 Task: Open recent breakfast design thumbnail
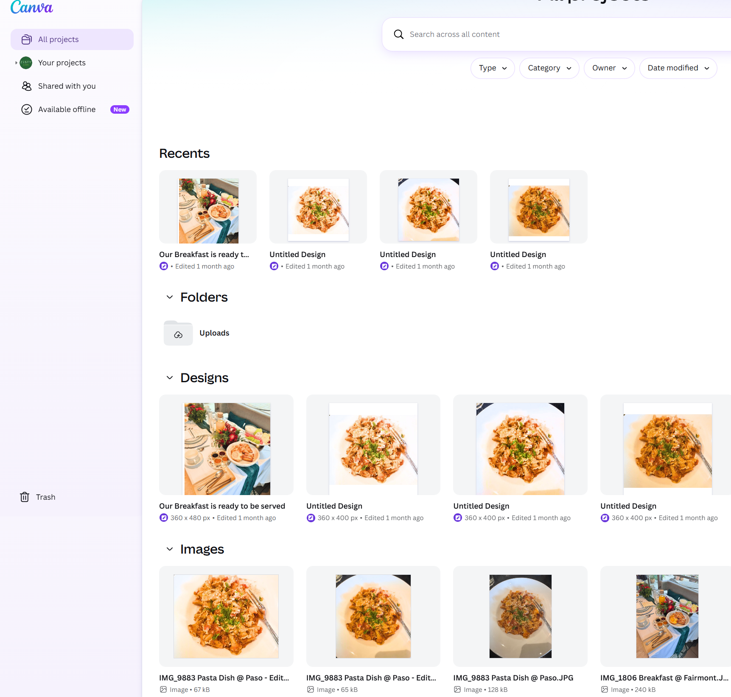(208, 207)
